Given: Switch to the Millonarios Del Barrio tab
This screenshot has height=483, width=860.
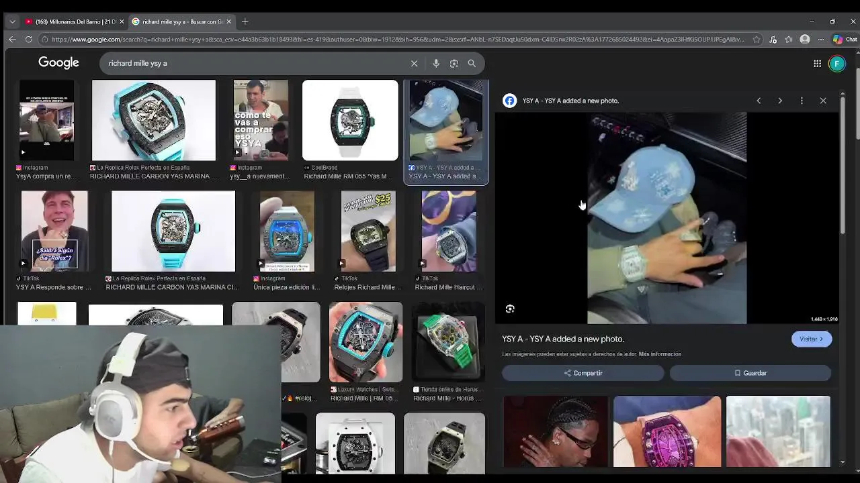Looking at the screenshot, I should (x=74, y=21).
